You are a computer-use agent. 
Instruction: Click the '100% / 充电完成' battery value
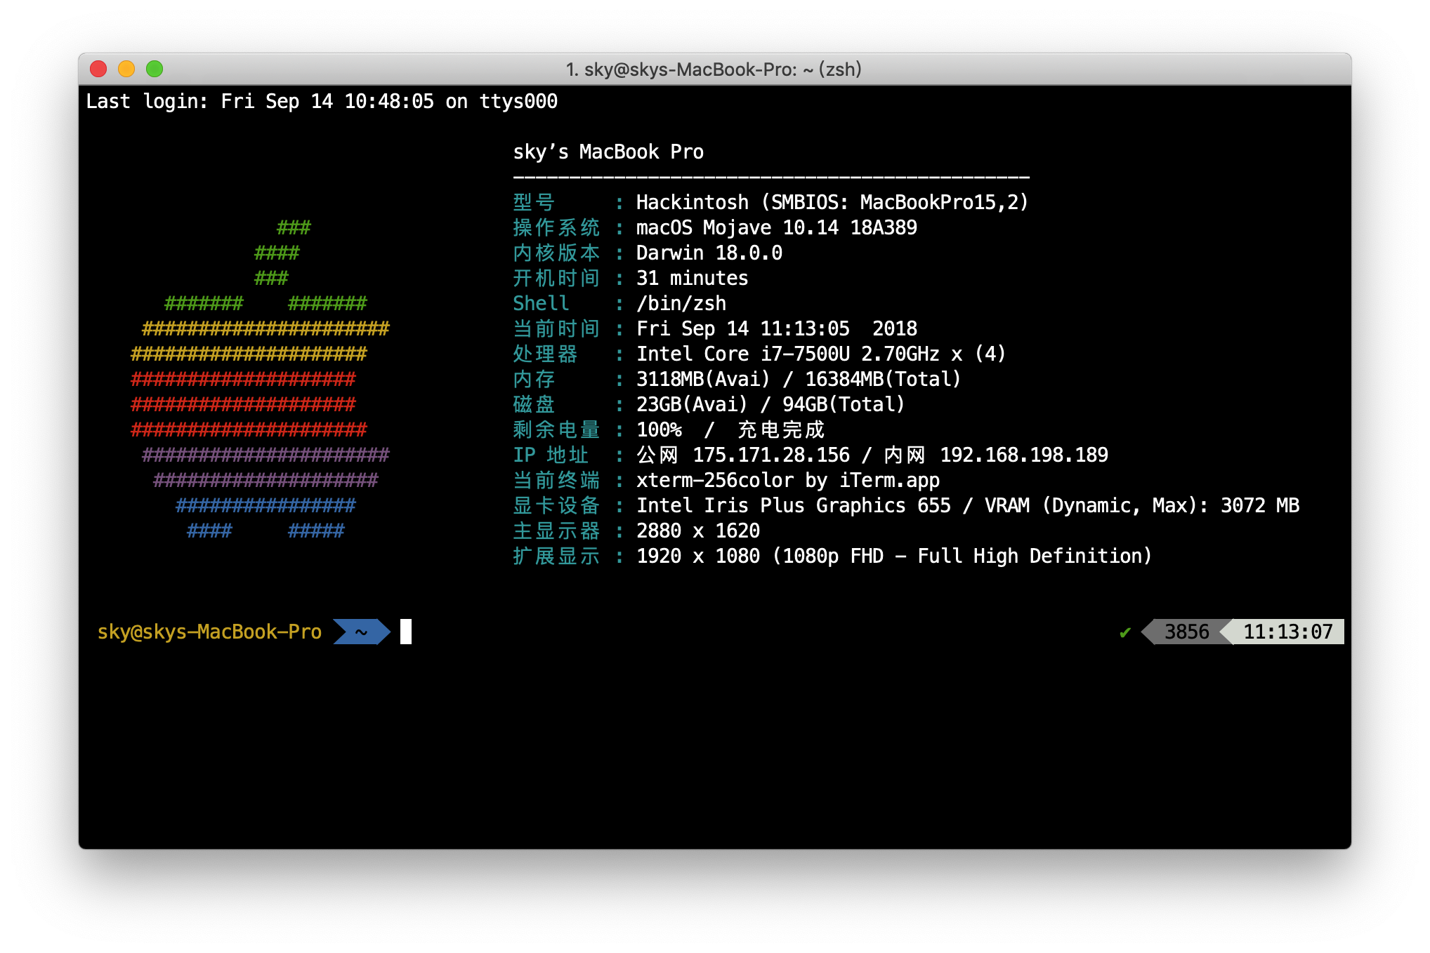730,430
